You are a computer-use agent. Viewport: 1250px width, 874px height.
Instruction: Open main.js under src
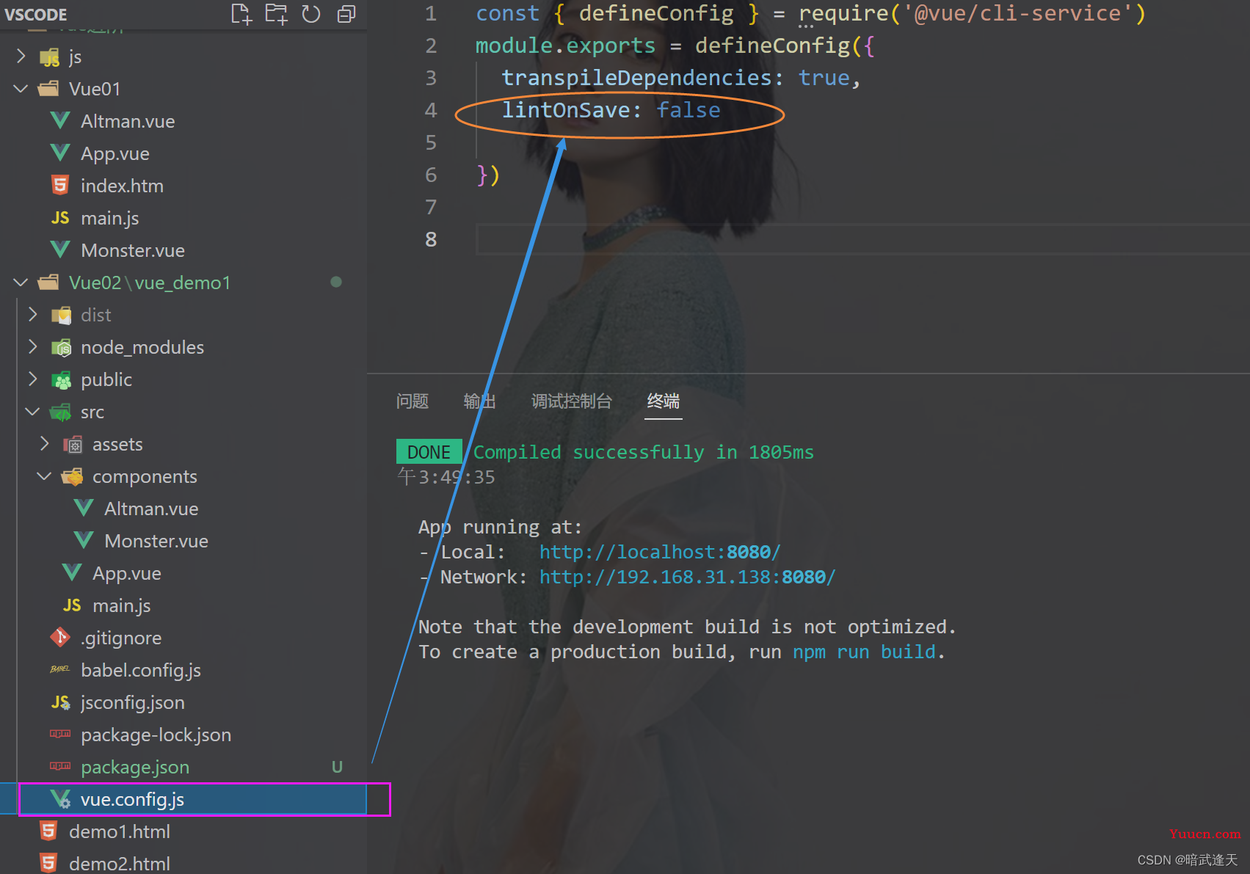tap(121, 605)
